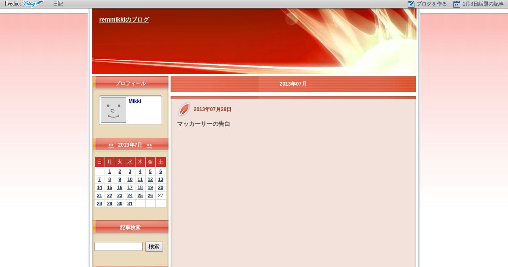Select calendar day 16

[120, 187]
